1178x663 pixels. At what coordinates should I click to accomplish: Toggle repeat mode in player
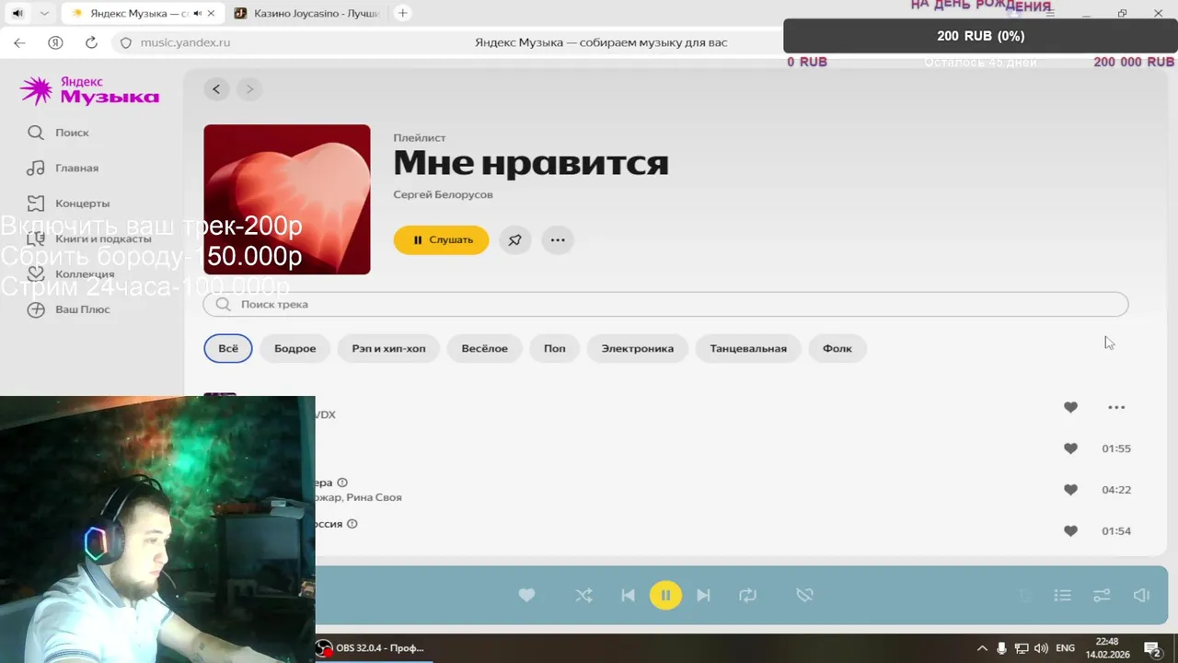click(747, 596)
